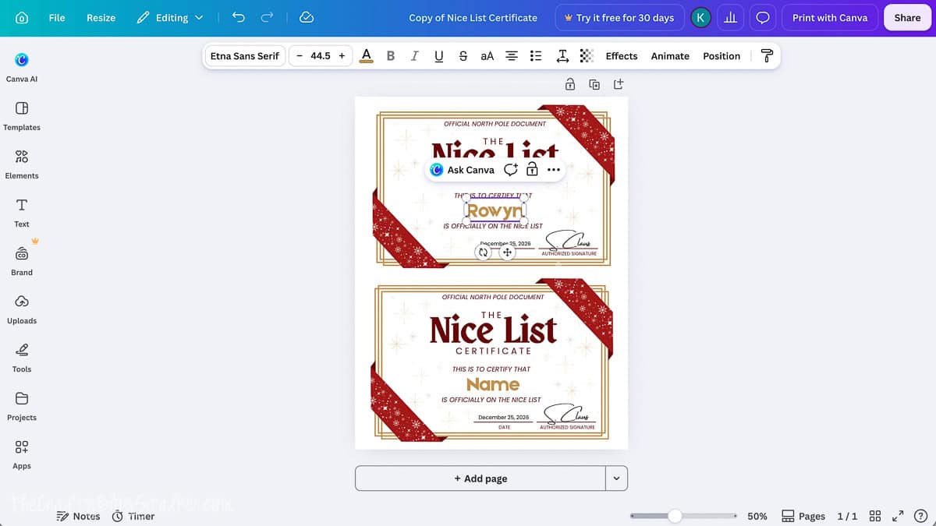The image size is (936, 526).
Task: Open more options three-dot menu
Action: 554,170
